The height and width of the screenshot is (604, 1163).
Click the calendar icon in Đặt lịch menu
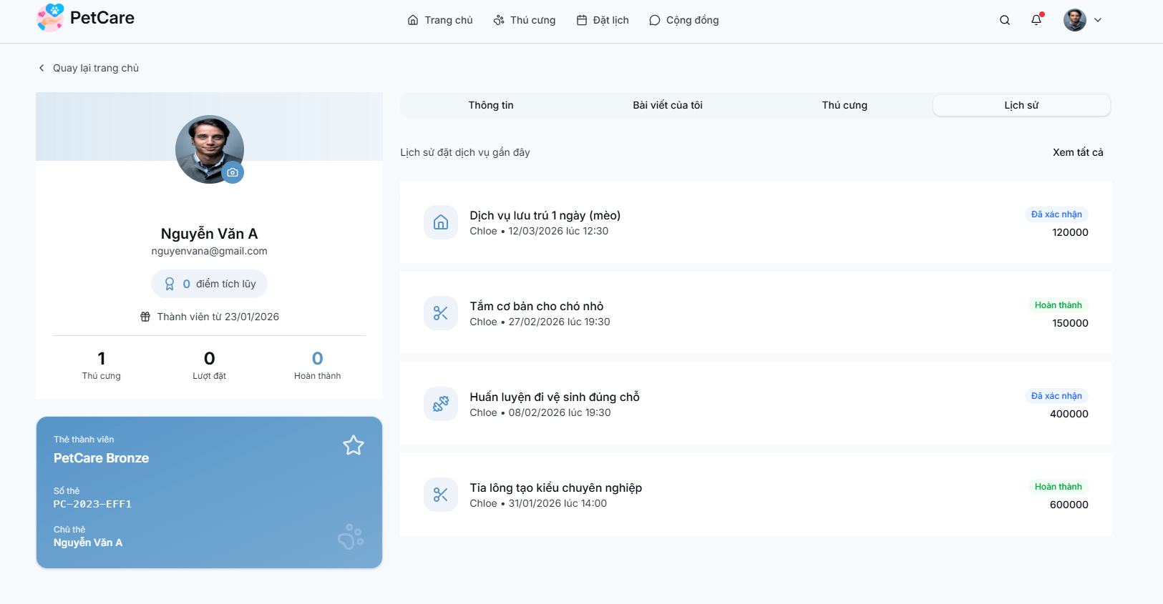tap(582, 20)
